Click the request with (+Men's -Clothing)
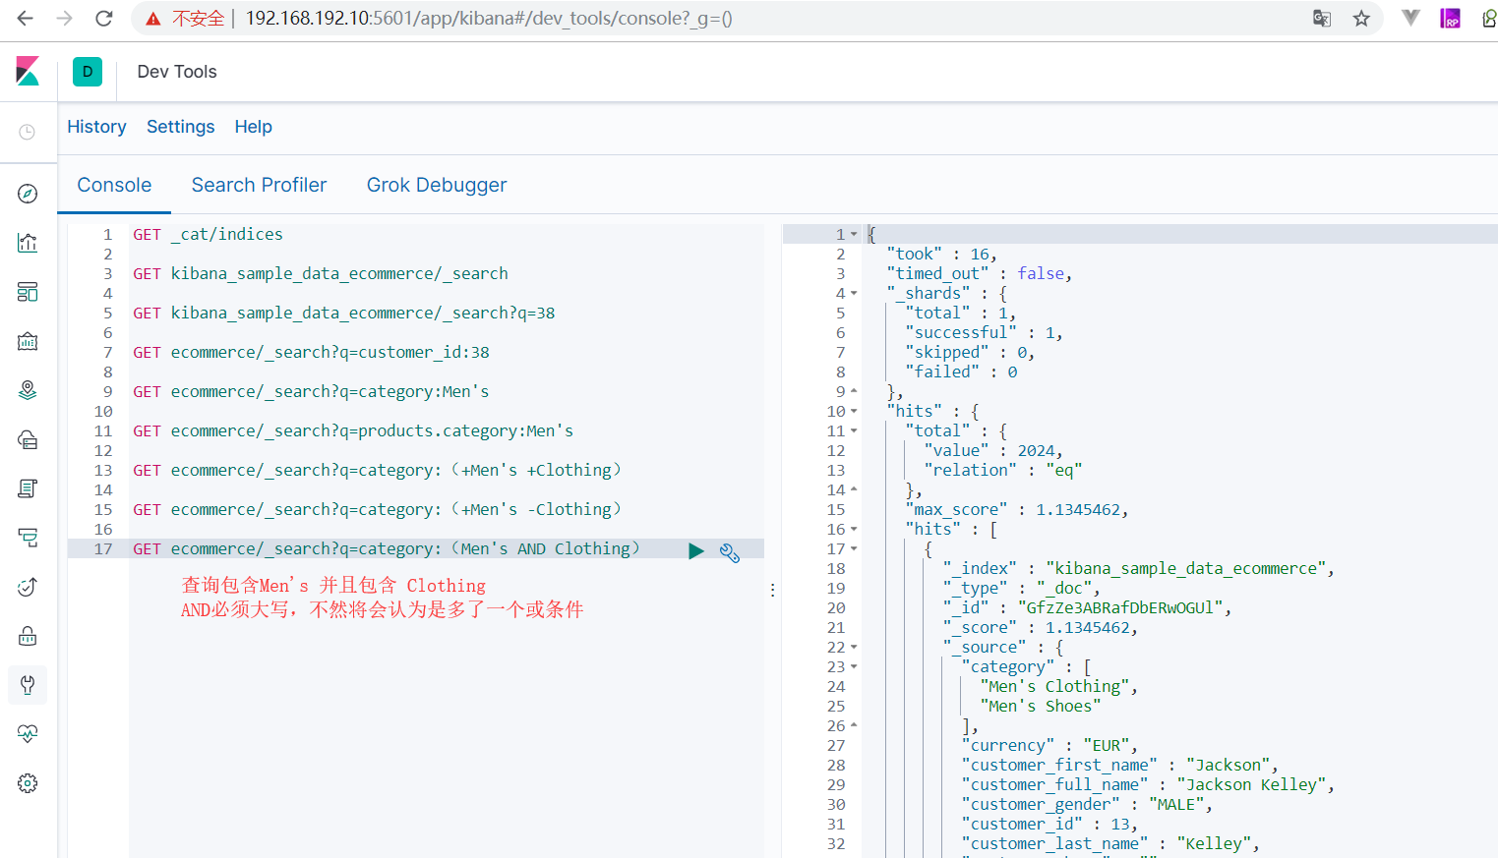The image size is (1498, 858). 378,509
